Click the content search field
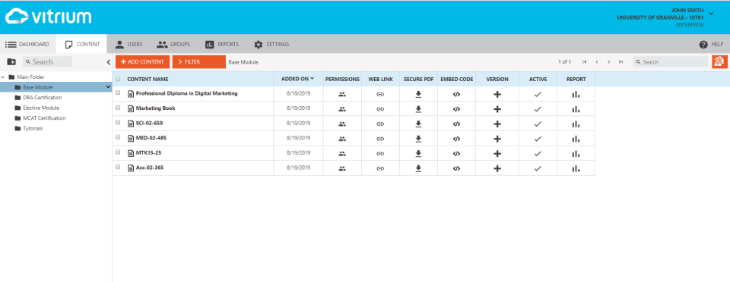Viewport: 730px width, 282px height. pyautogui.click(x=671, y=61)
